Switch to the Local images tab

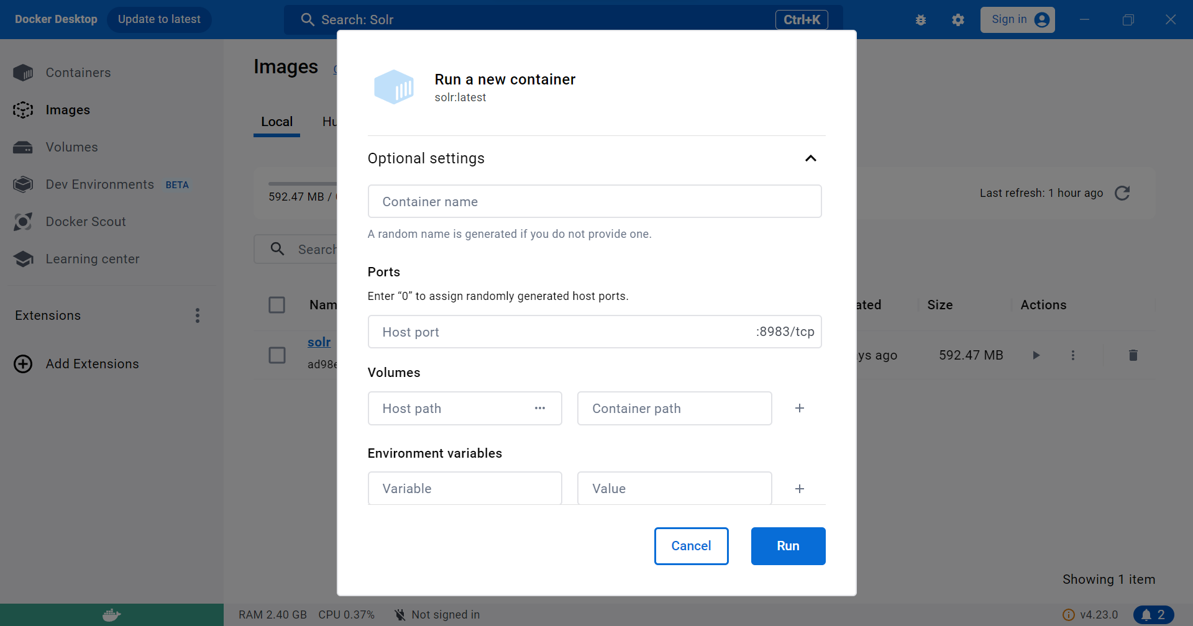[x=277, y=122]
